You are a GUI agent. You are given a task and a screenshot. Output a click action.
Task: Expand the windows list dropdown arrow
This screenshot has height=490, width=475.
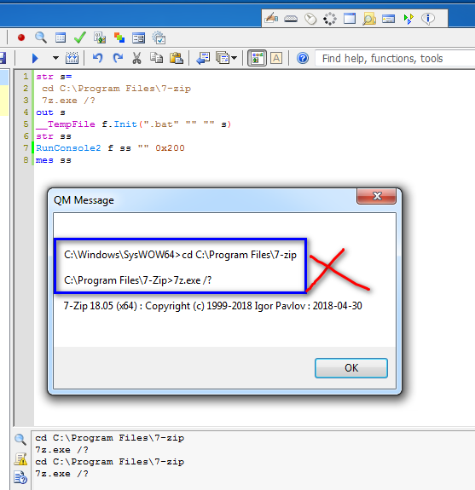point(235,58)
